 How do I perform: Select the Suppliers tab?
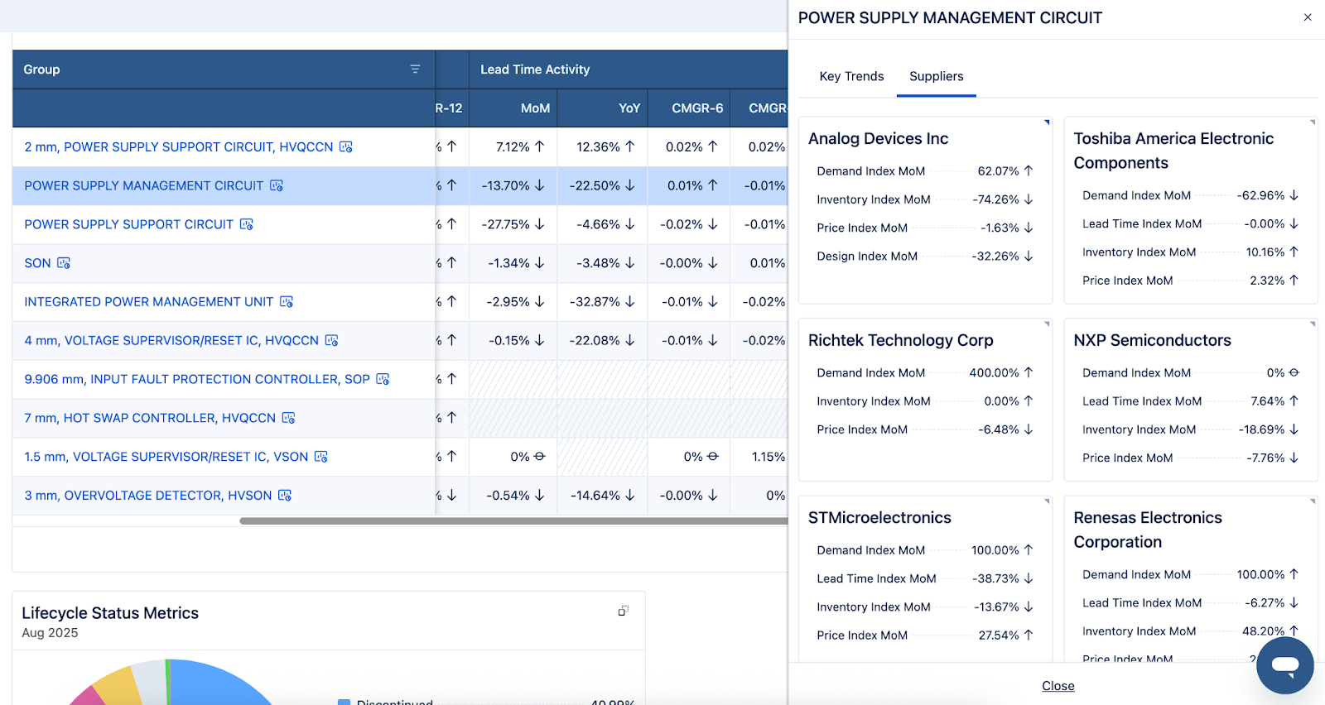(x=937, y=76)
